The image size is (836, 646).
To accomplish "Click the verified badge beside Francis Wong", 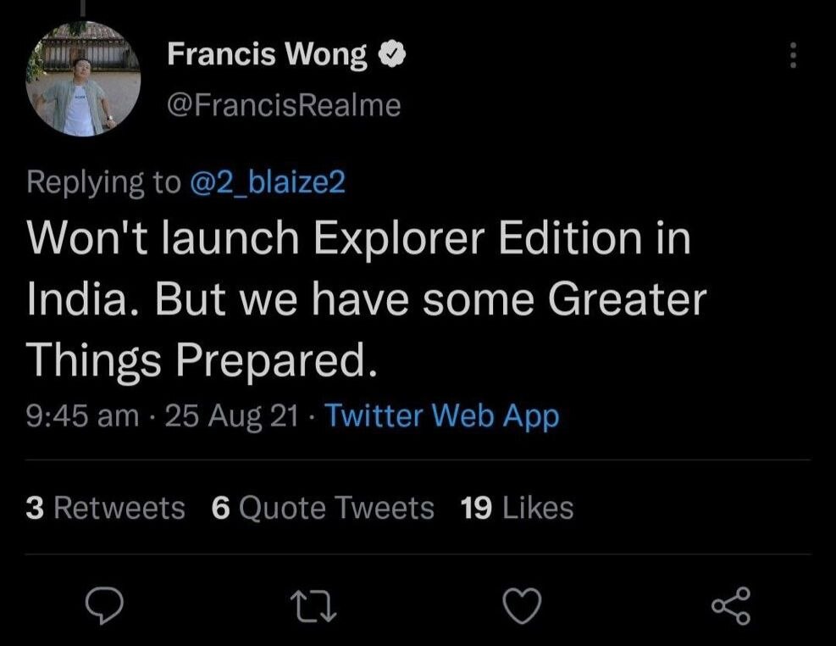I will 392,55.
